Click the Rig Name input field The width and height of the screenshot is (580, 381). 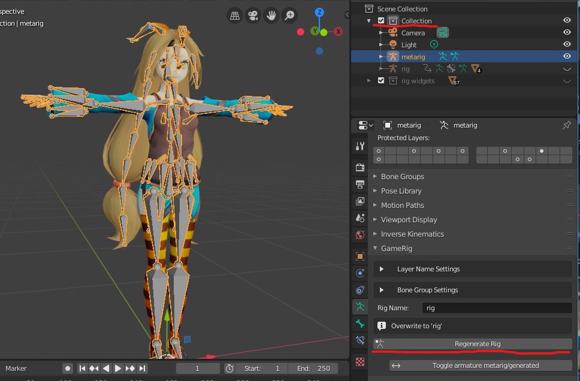point(497,308)
